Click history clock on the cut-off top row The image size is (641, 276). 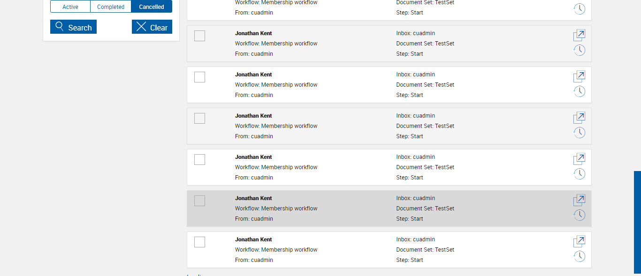580,9
